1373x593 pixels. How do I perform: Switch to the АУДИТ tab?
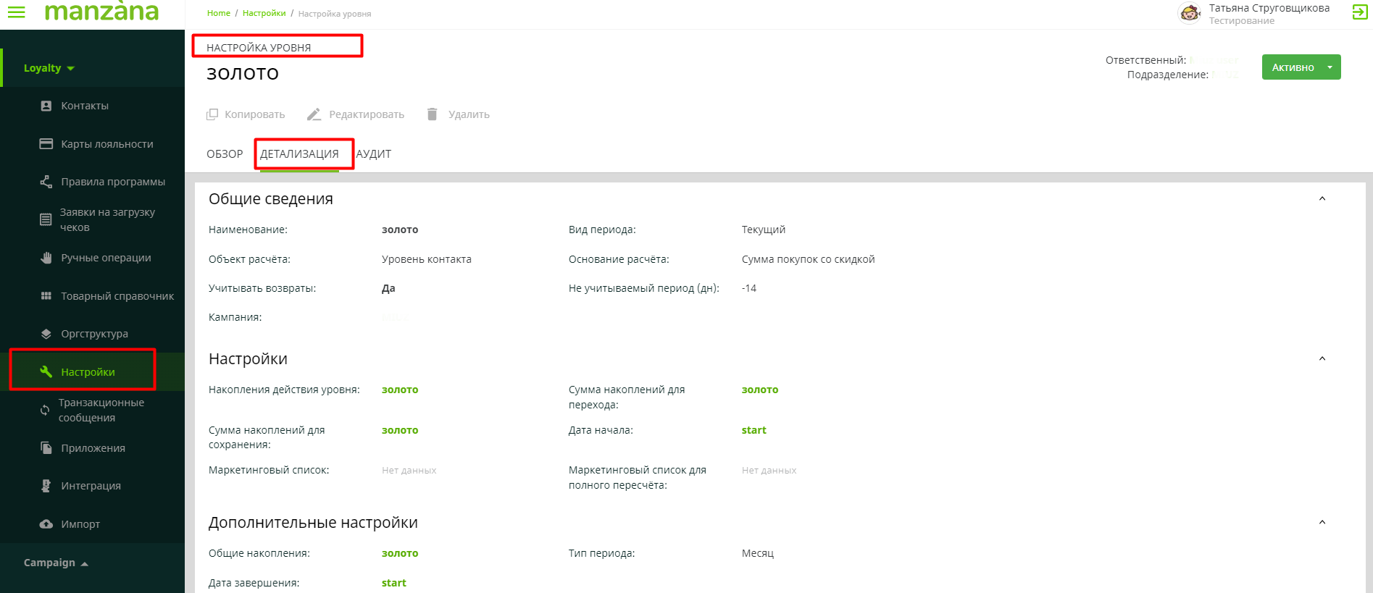click(373, 154)
